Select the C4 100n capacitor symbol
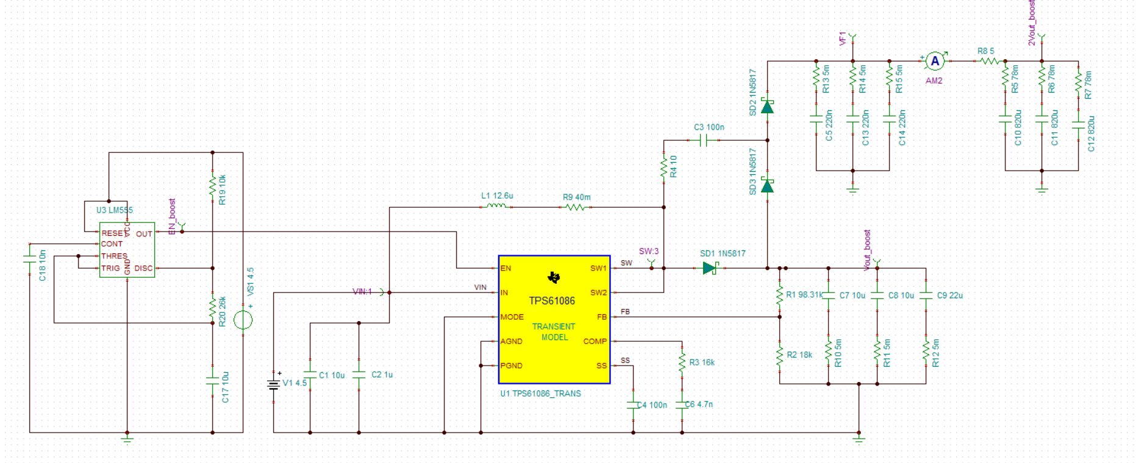This screenshot has height=463, width=1136. [634, 405]
